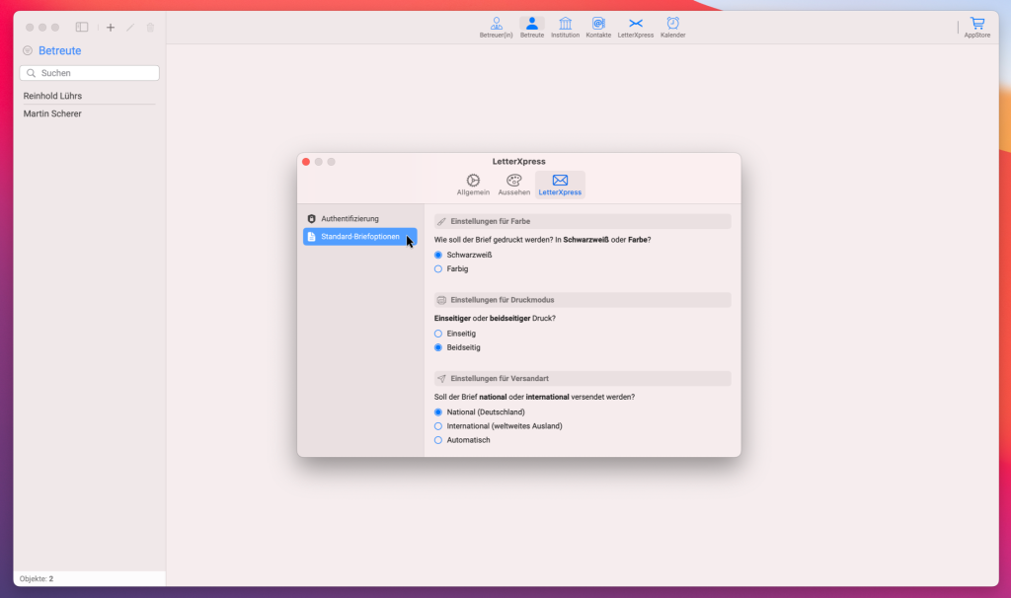
Task: Open the Institution toolbar section
Action: click(565, 28)
